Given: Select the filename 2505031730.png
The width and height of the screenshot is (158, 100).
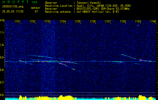Looking at the screenshot, I should pyautogui.click(x=13, y=7).
